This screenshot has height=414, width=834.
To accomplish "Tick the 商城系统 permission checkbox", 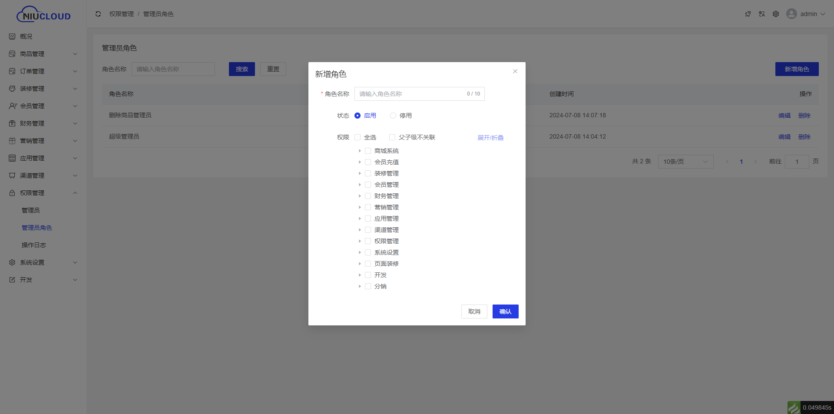I will [x=368, y=151].
